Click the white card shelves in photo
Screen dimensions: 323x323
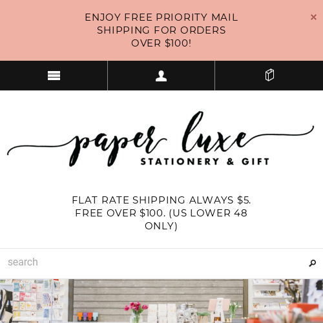click(272, 295)
